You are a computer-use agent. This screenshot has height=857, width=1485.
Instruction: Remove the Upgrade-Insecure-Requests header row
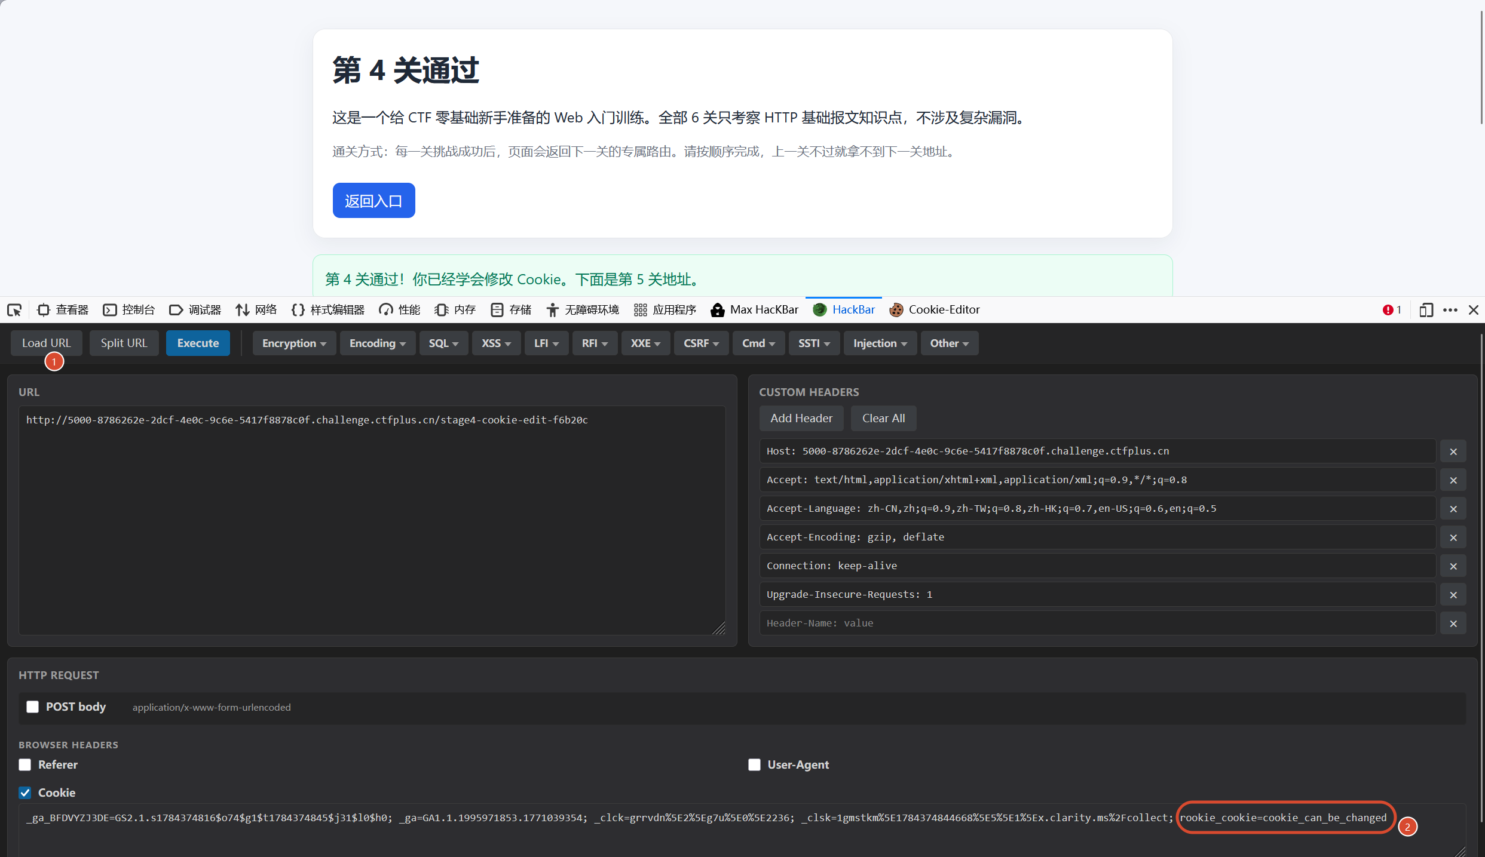[1453, 595]
